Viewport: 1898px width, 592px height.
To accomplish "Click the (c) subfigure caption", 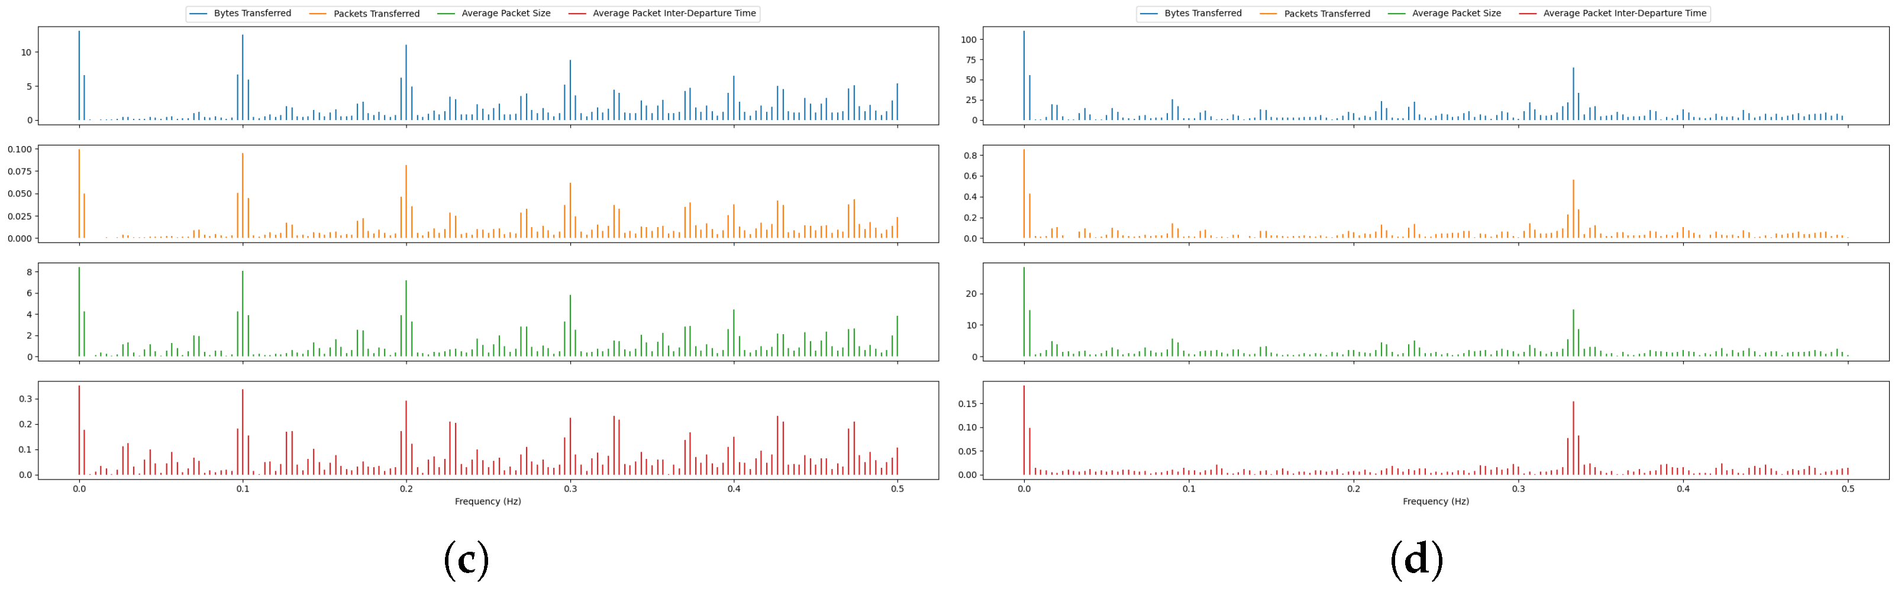I will (466, 560).
